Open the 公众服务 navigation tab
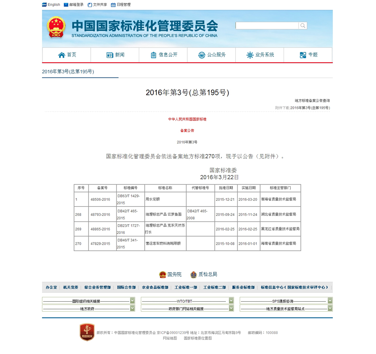The width and height of the screenshot is (376, 354). [x=211, y=55]
